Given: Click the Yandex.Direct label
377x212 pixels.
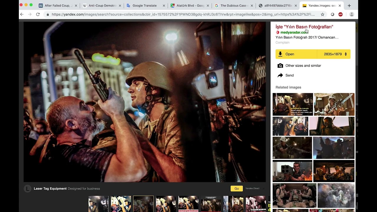Looking at the screenshot, I should pos(252,188).
